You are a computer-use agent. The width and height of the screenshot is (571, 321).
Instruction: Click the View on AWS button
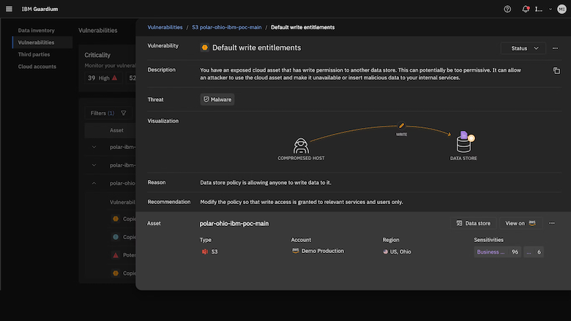point(520,223)
